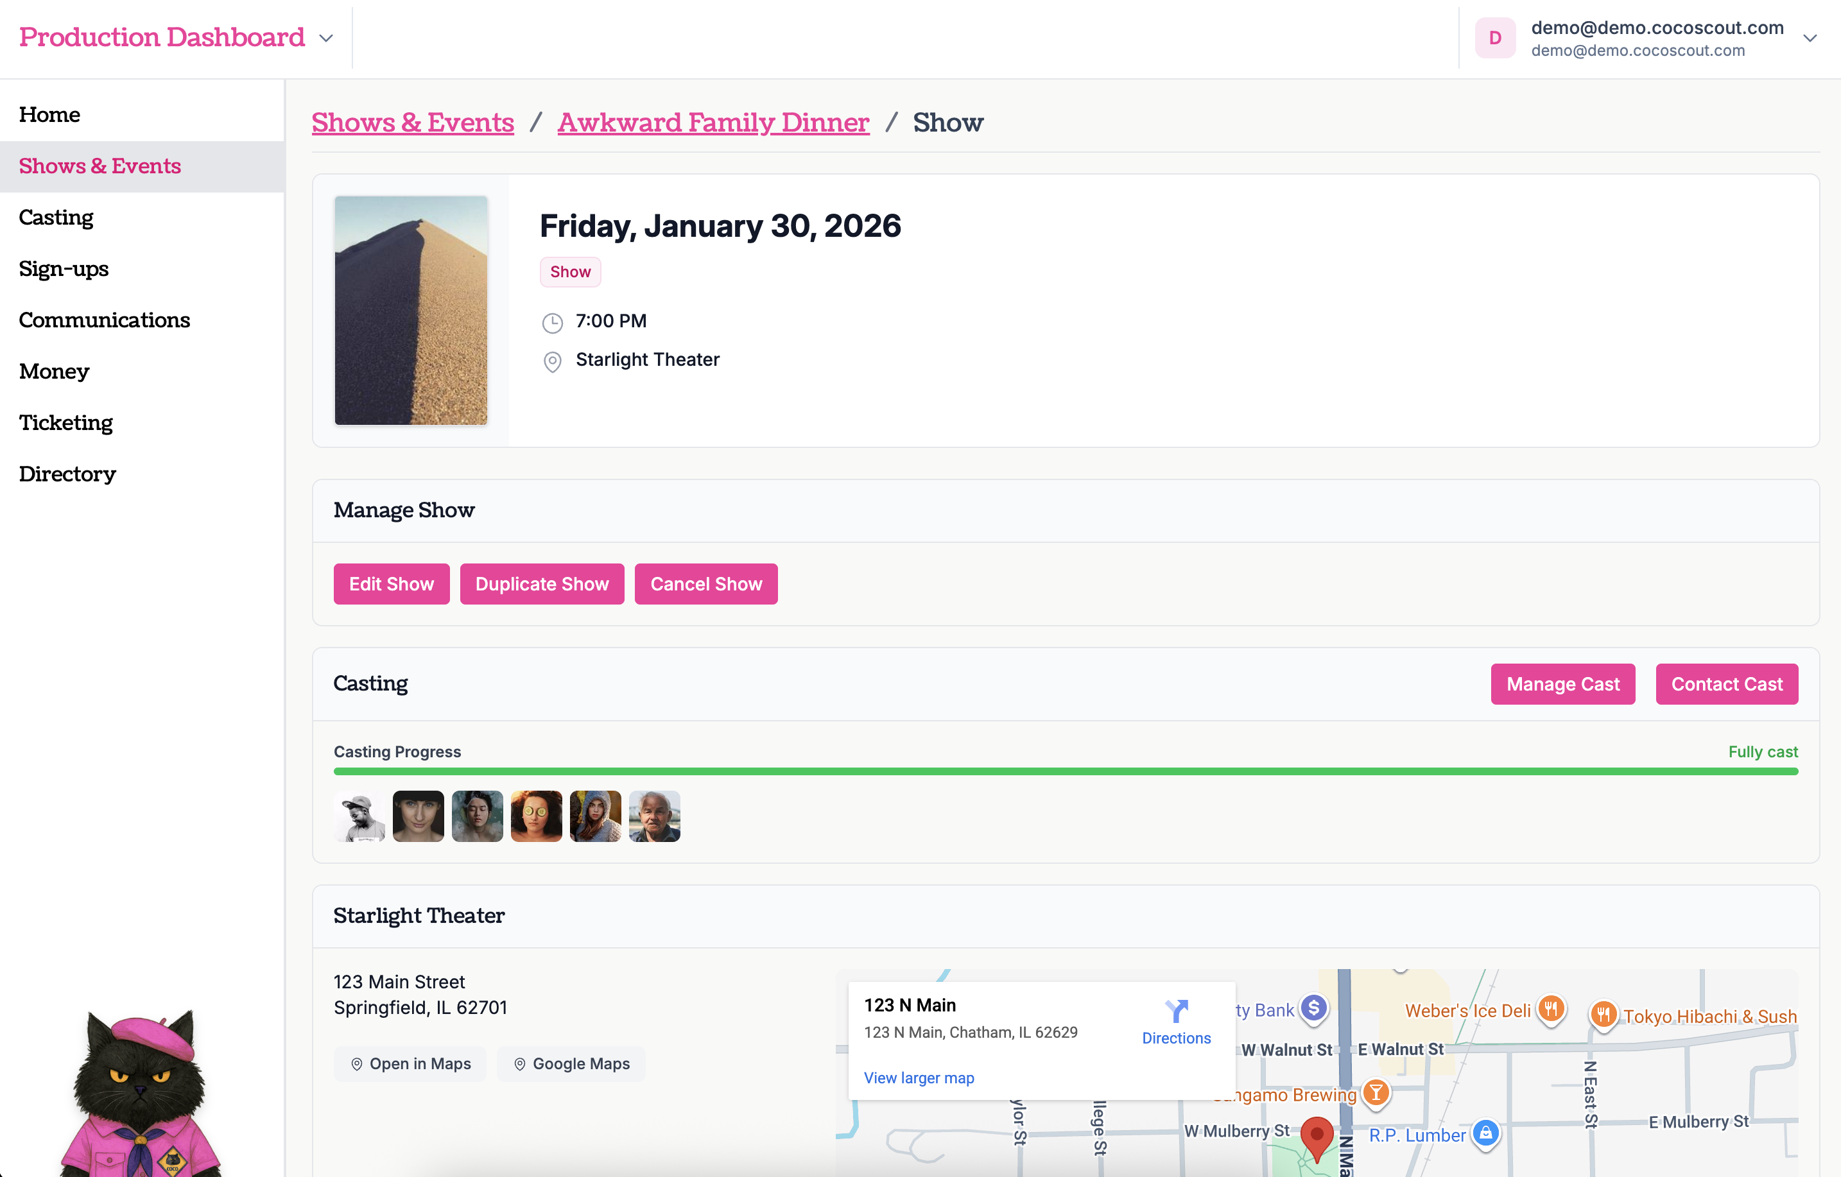
Task: Click the user avatar letter D
Action: click(1494, 39)
